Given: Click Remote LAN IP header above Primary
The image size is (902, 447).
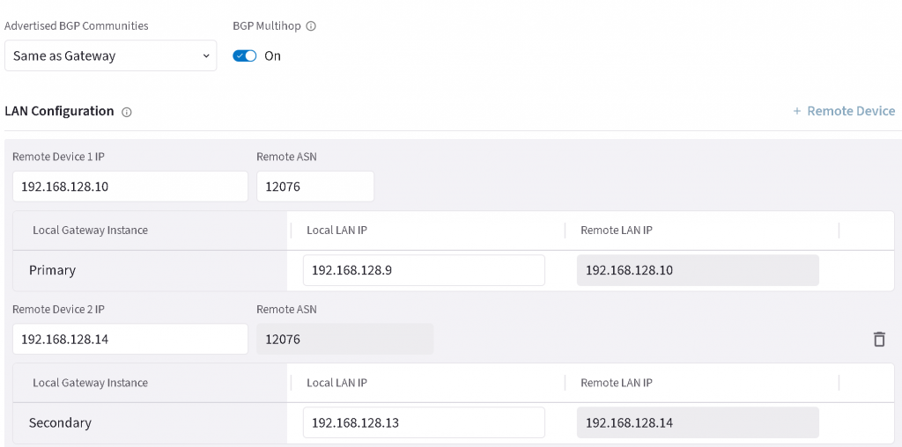Looking at the screenshot, I should point(616,231).
